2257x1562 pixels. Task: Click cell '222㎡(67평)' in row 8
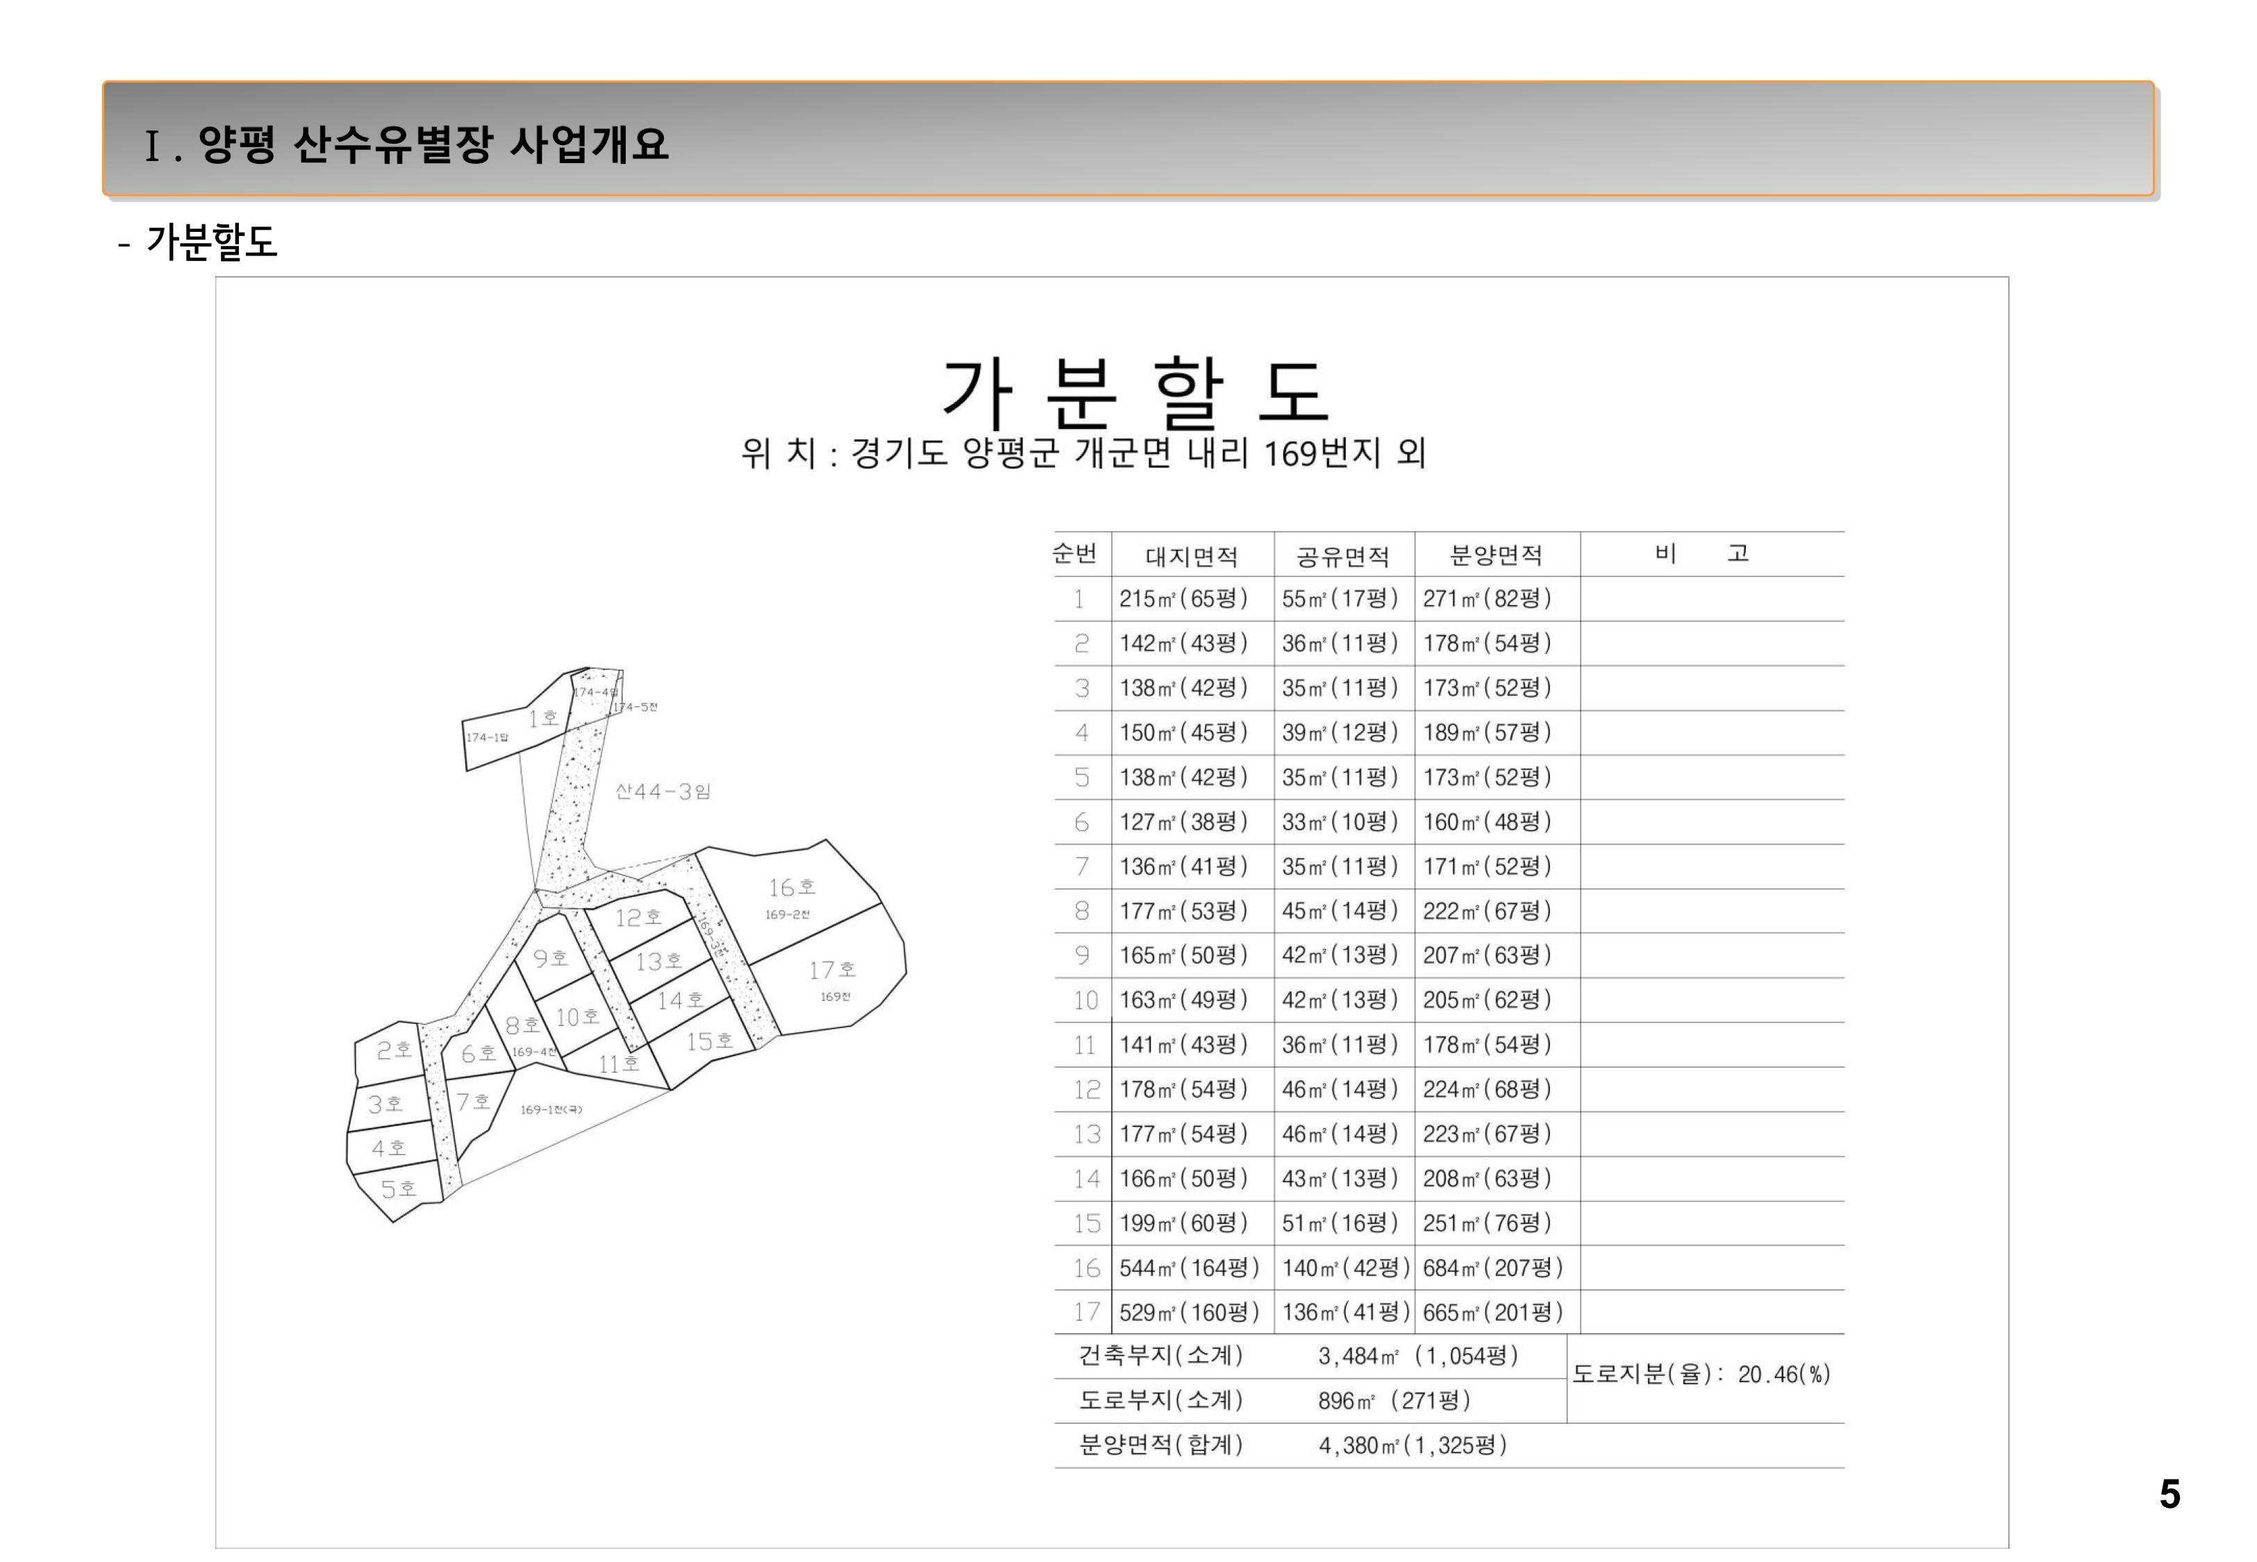click(x=1487, y=911)
